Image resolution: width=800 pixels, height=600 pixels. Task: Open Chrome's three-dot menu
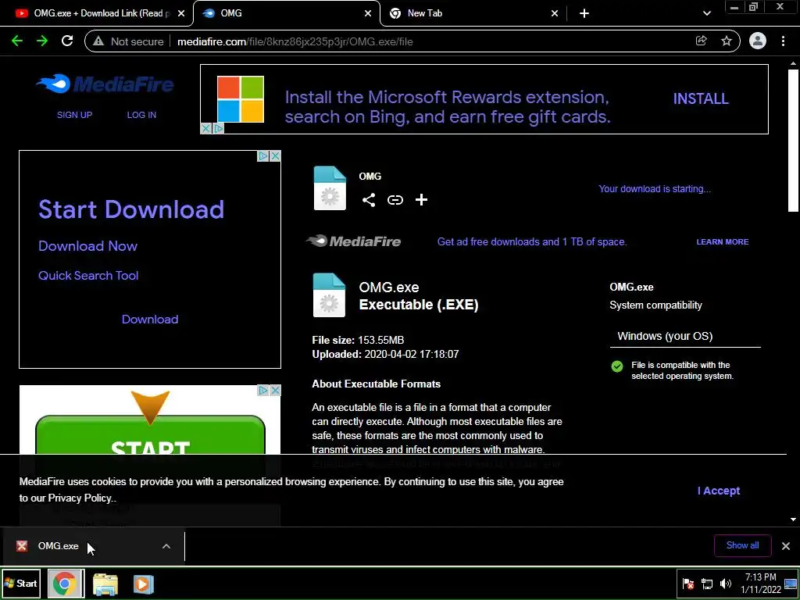click(x=783, y=41)
